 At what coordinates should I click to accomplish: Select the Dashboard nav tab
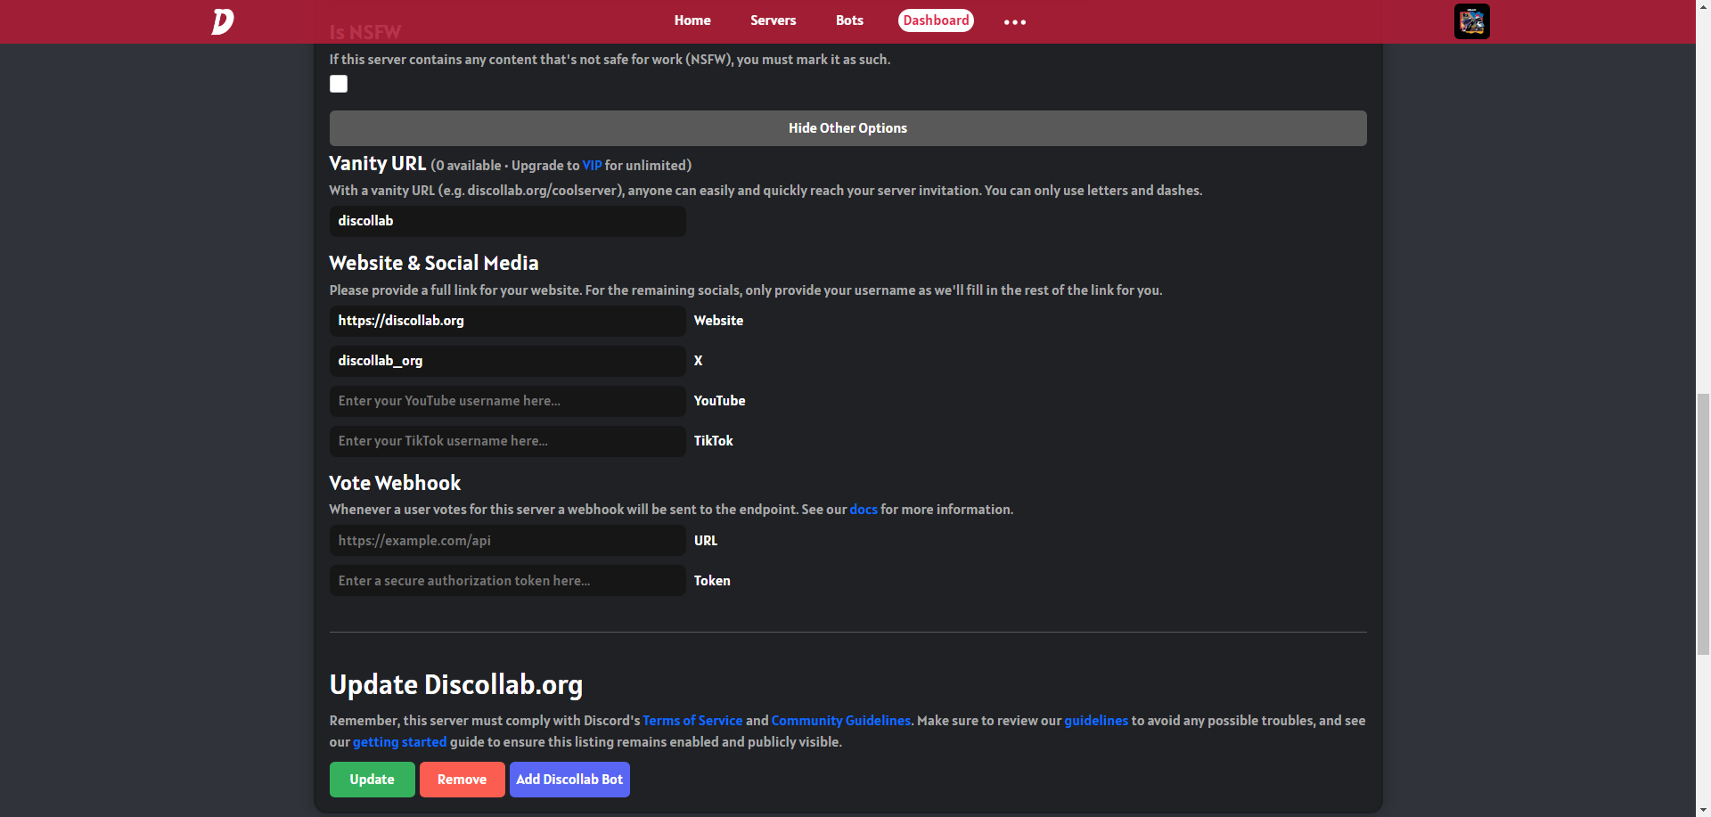coord(936,20)
